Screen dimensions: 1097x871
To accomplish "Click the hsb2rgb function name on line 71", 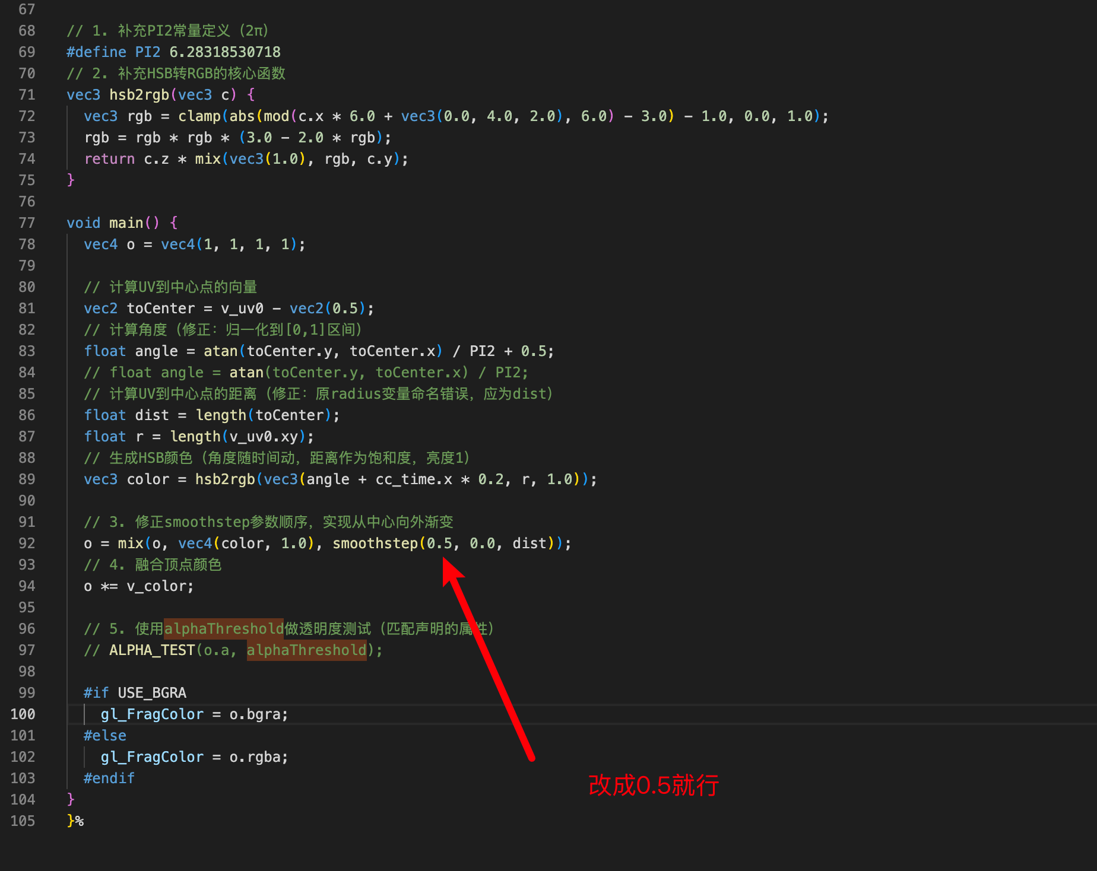I will tap(139, 94).
